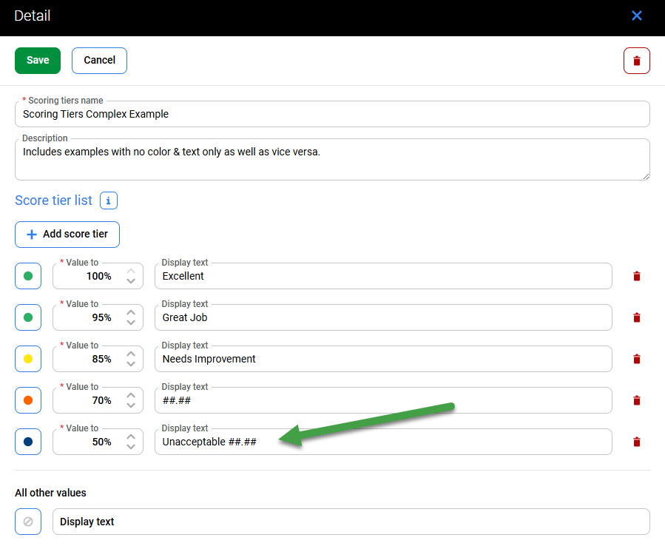Set color for All other values

tap(28, 522)
